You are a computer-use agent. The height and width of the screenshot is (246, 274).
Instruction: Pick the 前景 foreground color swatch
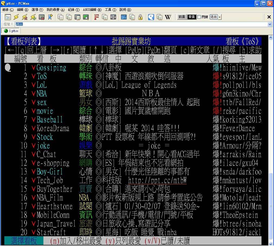(182, 17)
